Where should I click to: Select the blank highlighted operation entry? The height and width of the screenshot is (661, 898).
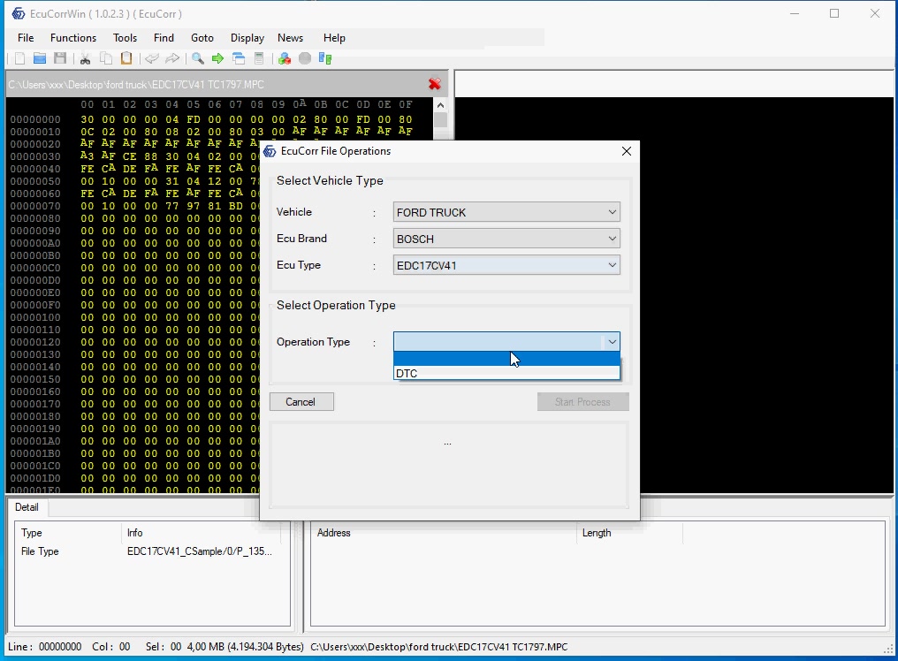[506, 359]
